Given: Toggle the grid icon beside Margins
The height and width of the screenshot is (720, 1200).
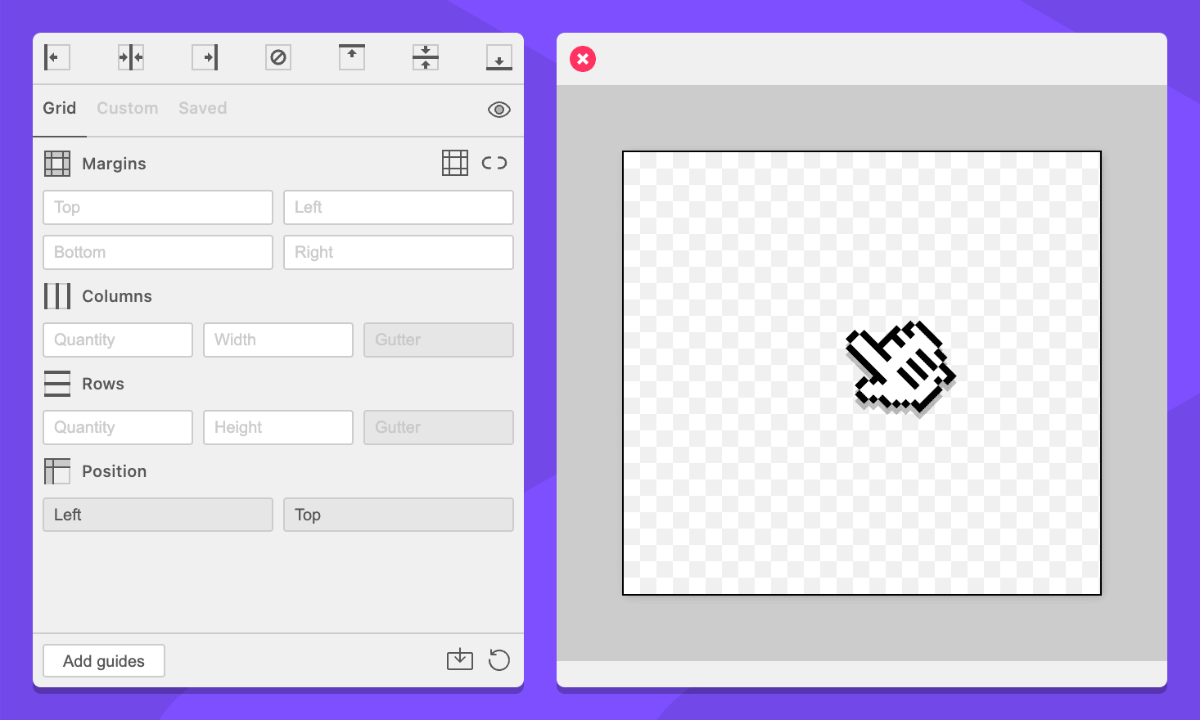Looking at the screenshot, I should pyautogui.click(x=455, y=163).
